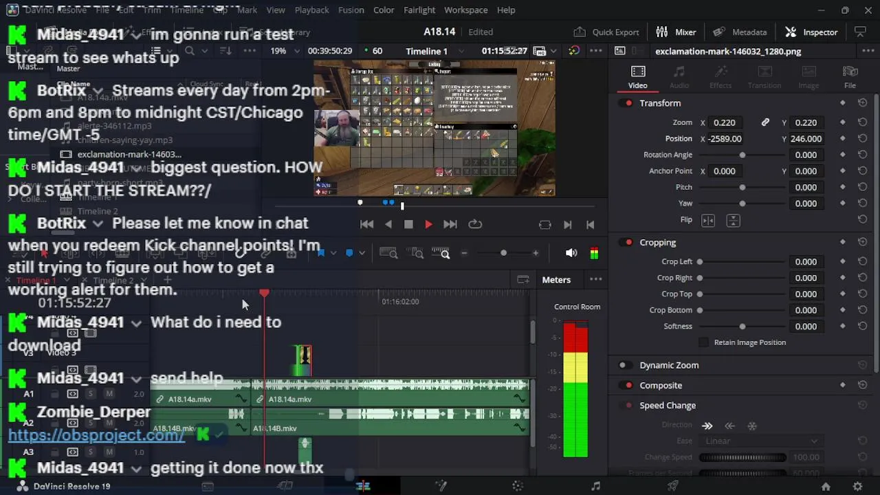Adjust the Pitch slider handle
Image resolution: width=880 pixels, height=495 pixels.
click(x=742, y=187)
